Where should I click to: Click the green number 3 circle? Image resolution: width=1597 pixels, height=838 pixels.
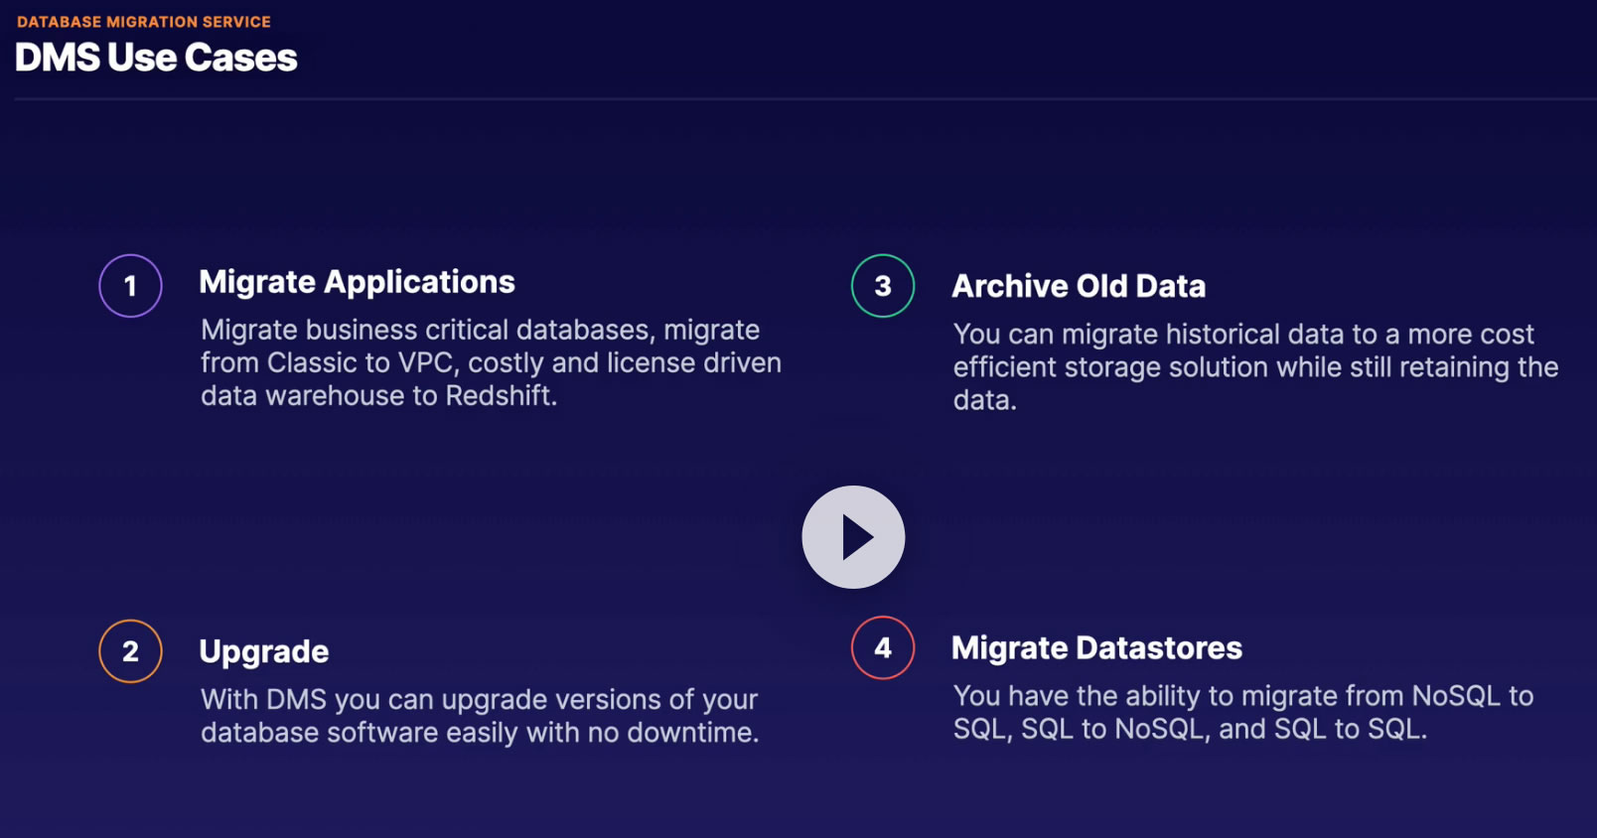pyautogui.click(x=883, y=286)
